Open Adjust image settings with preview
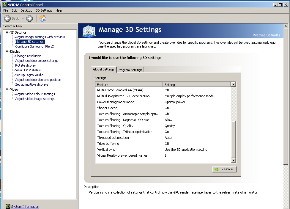Screen dimensions: 290x209 pos(40,37)
